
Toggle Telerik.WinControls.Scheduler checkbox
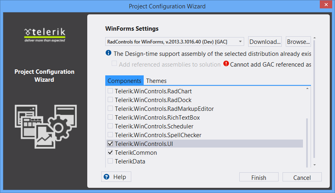pos(110,126)
